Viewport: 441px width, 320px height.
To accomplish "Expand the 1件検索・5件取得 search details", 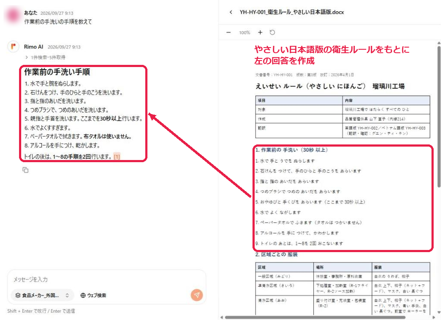I will pos(45,58).
